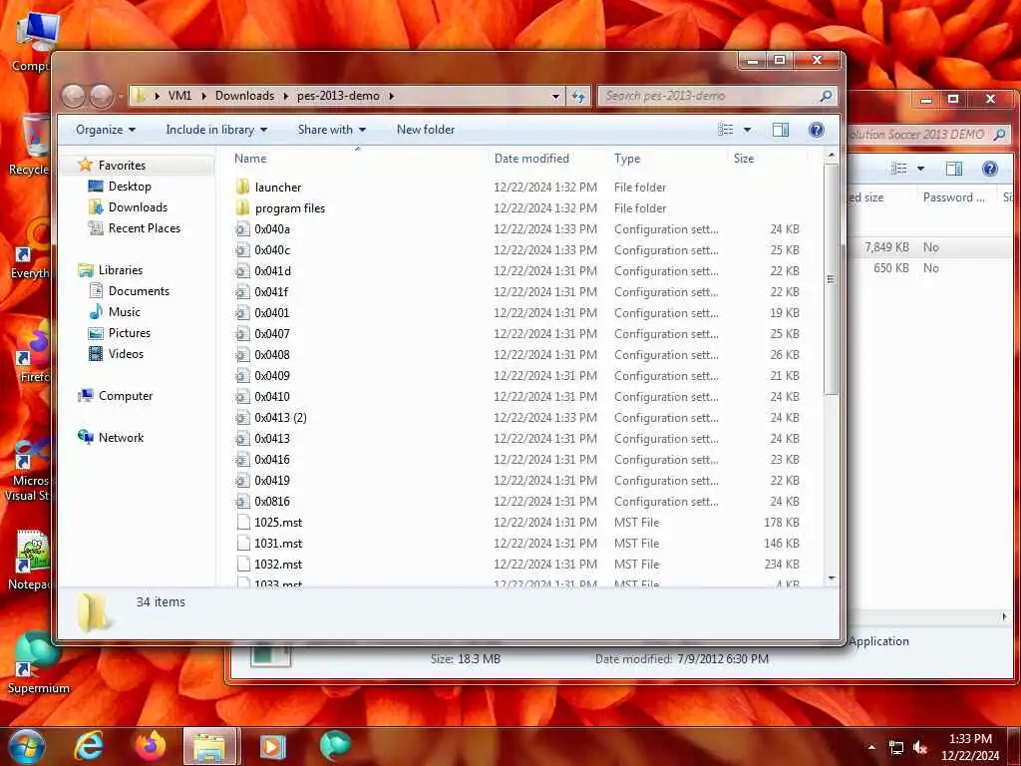
Task: Click the Password column in background window
Action: (x=953, y=197)
